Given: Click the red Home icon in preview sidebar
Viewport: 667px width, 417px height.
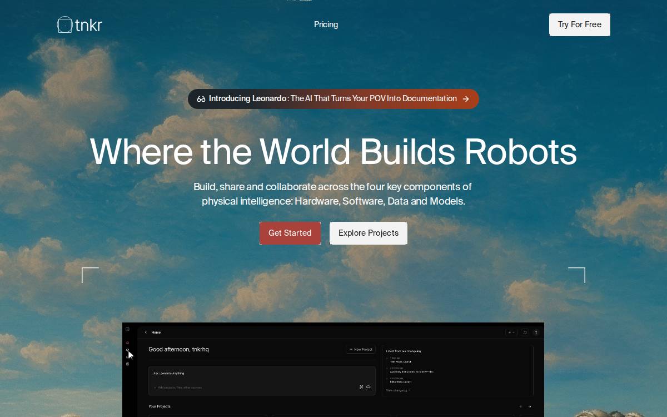Looking at the screenshot, I should pyautogui.click(x=127, y=342).
